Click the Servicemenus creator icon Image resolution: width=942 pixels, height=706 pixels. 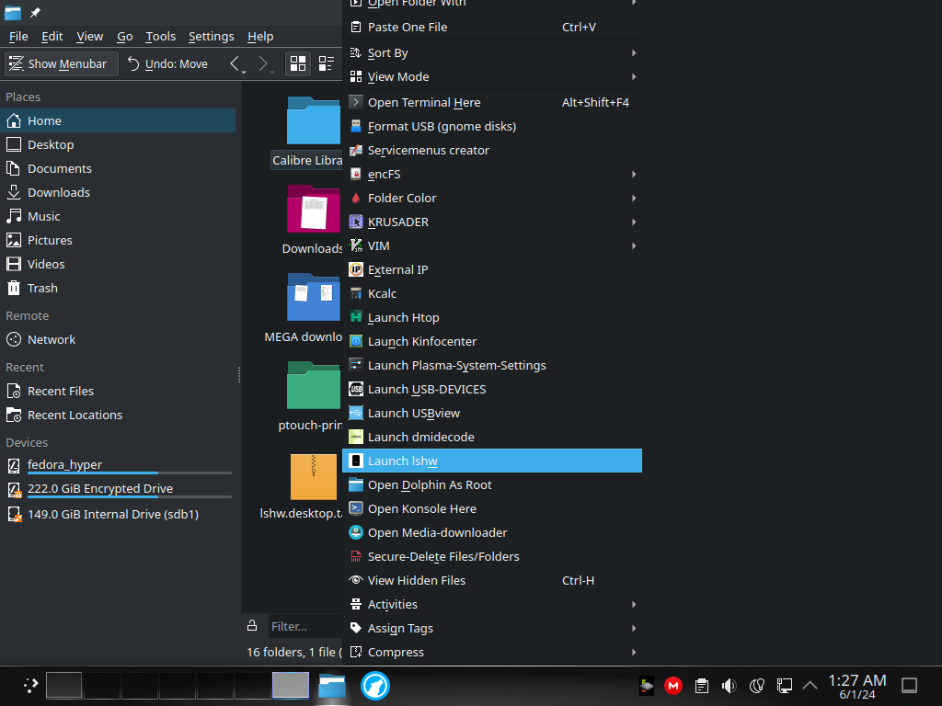click(x=356, y=150)
